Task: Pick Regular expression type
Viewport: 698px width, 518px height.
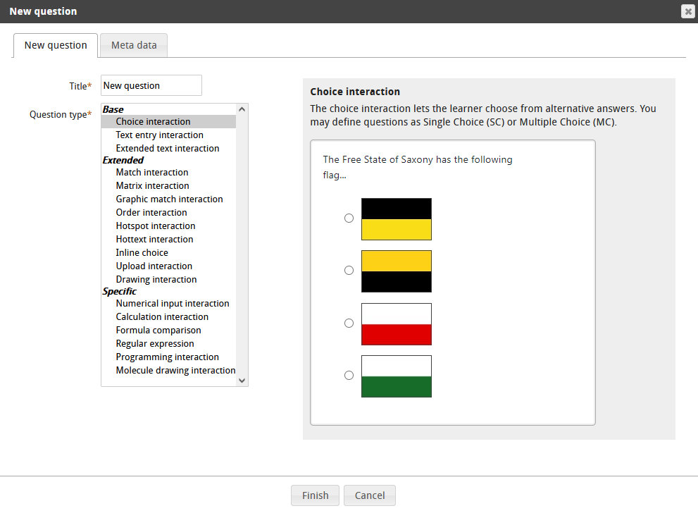Action: [169, 343]
